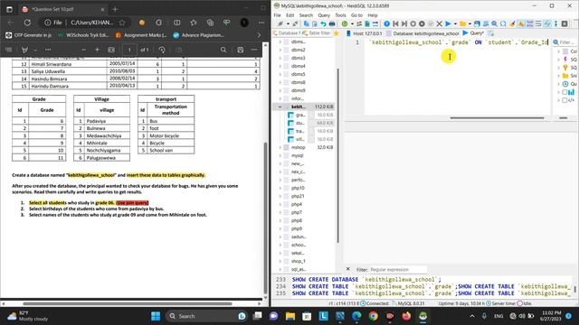
Task: Click the PDF zoom in plus button
Action: [x=97, y=50]
